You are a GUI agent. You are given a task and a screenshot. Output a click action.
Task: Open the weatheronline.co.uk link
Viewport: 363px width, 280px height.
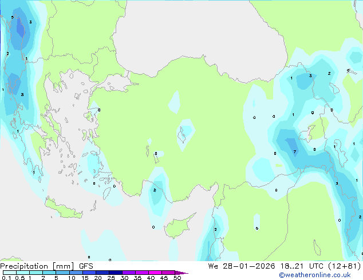315,275
